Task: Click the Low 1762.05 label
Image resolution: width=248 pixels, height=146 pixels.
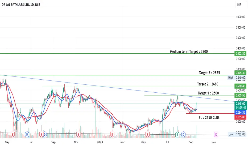Action: pyautogui.click(x=237, y=134)
